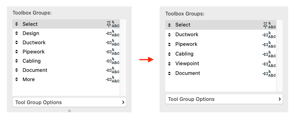
Task: Click the reorder arrows next to Design
Action: (x=17, y=33)
